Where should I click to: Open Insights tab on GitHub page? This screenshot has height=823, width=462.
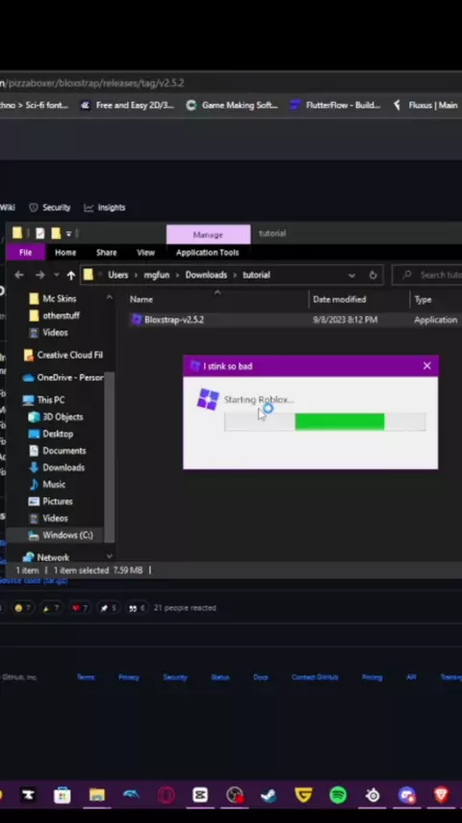click(104, 207)
